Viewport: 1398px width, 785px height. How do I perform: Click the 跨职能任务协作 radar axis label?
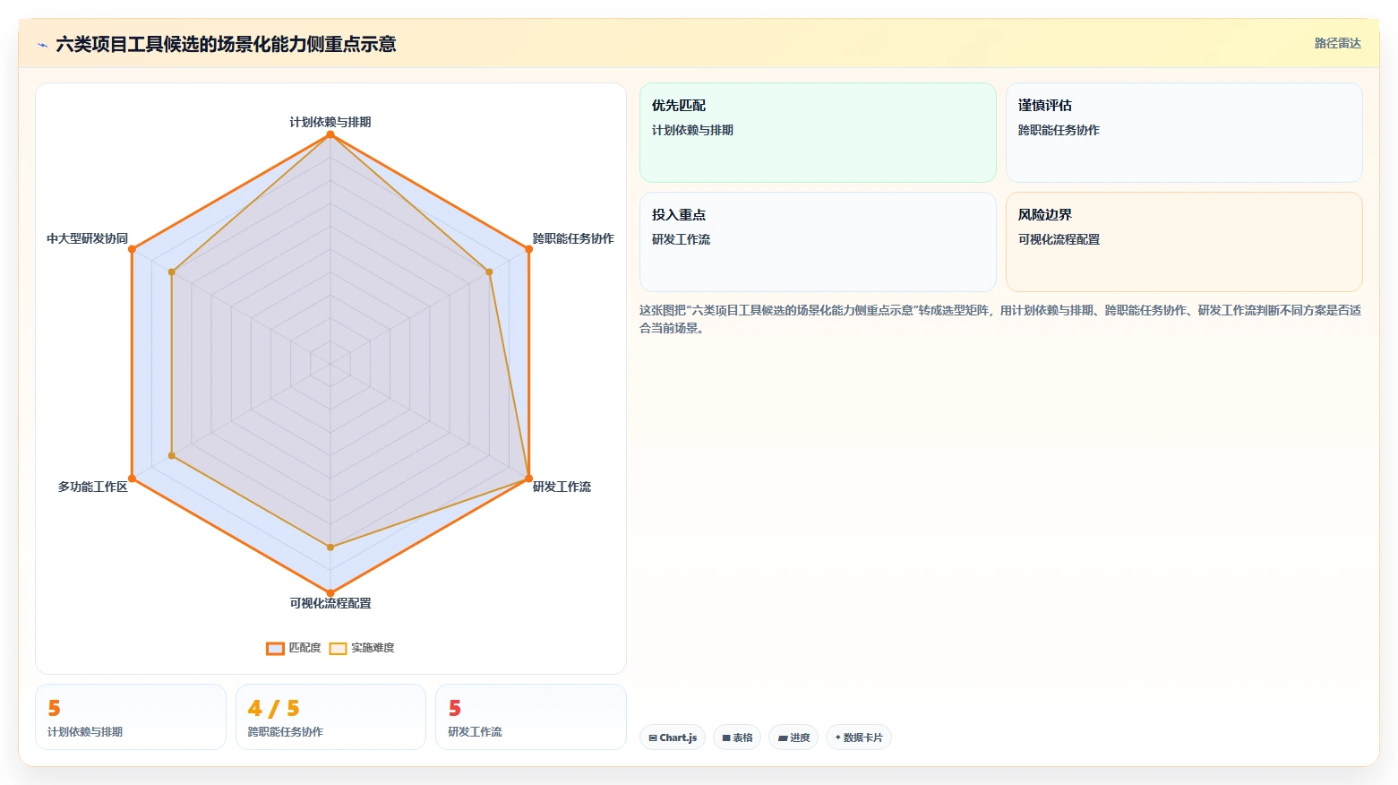point(573,238)
